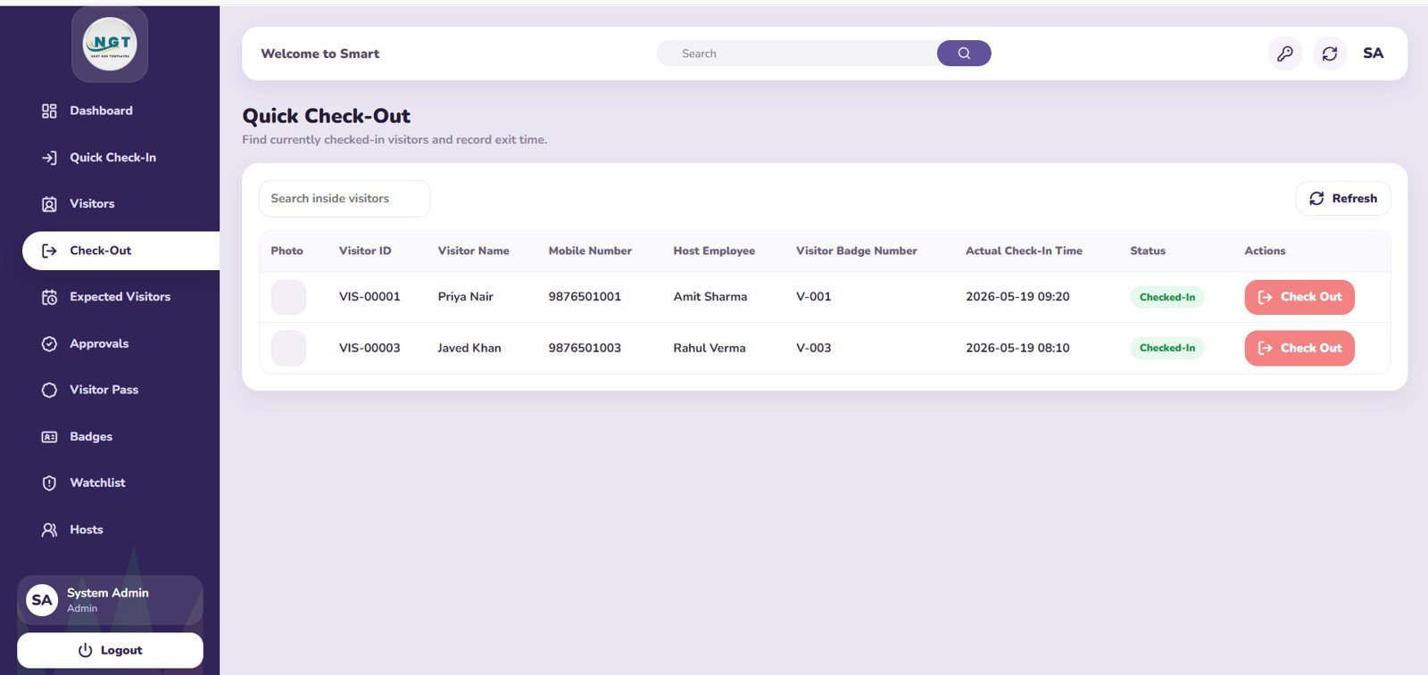Click the power icon in Logout button
1428x675 pixels.
[86, 650]
